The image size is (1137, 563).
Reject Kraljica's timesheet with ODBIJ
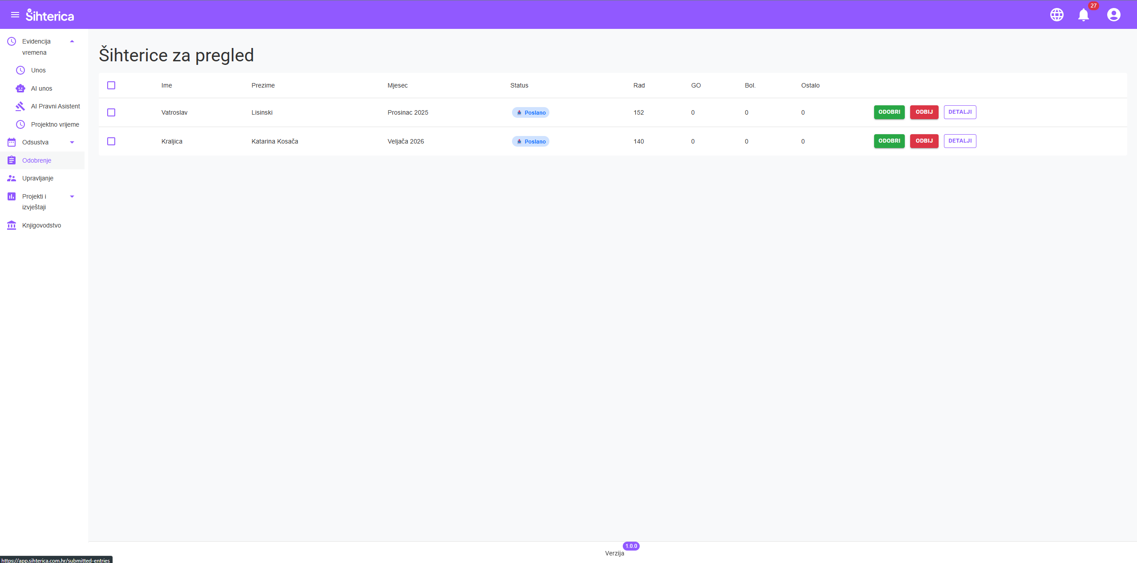924,141
